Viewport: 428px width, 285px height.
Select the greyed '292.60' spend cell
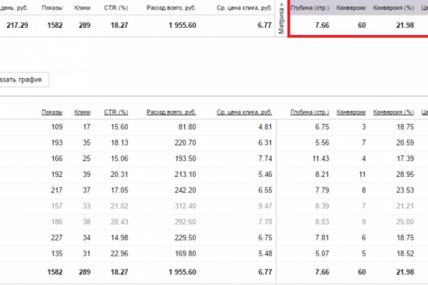185,221
